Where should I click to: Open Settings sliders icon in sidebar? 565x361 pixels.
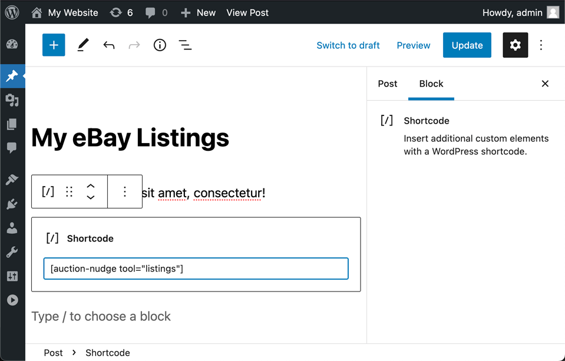12,276
